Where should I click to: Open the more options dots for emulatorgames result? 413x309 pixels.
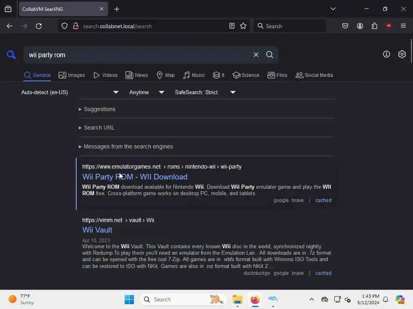coord(309,200)
